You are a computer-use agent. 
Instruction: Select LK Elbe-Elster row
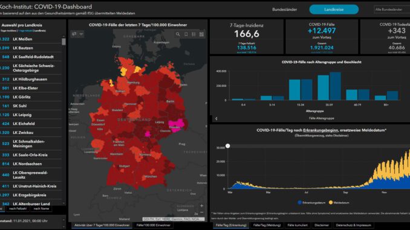(31, 88)
